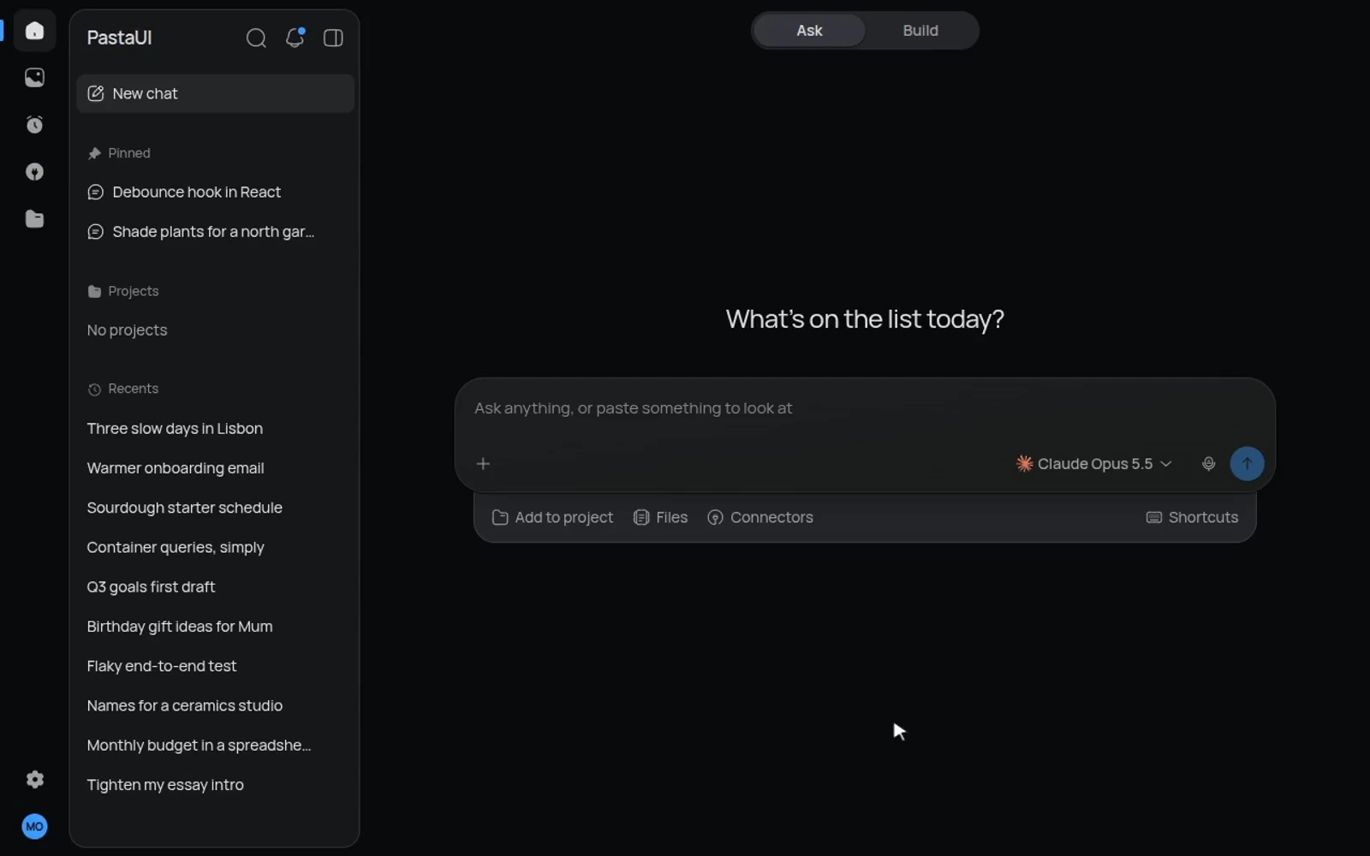Open the clock scheduled tasks icon
Image resolution: width=1370 pixels, height=856 pixels.
click(x=34, y=125)
